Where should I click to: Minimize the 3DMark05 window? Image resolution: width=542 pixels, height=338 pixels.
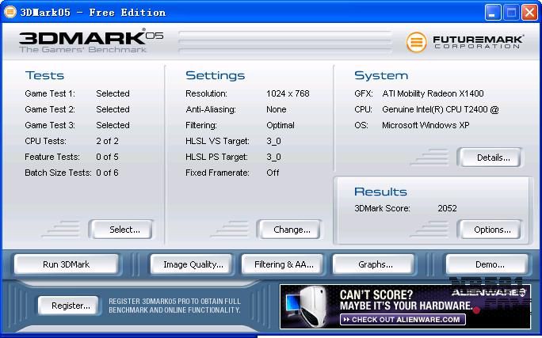pyautogui.click(x=492, y=12)
